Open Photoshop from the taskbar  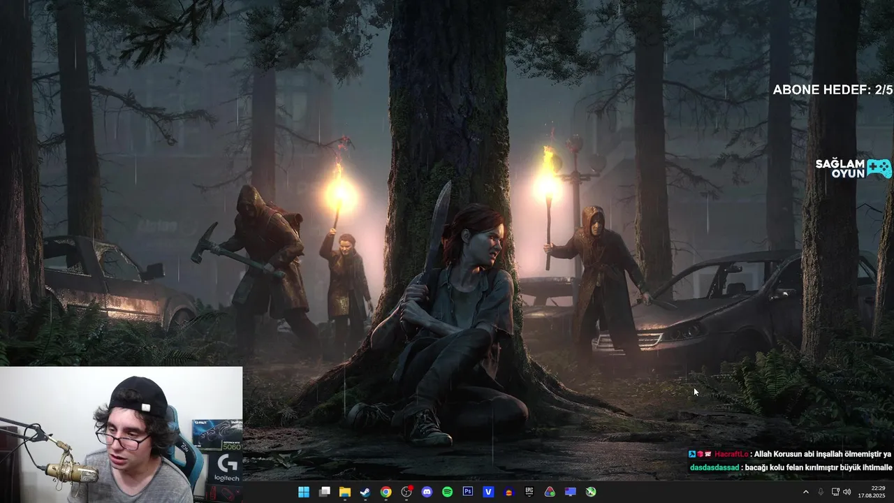click(x=468, y=492)
